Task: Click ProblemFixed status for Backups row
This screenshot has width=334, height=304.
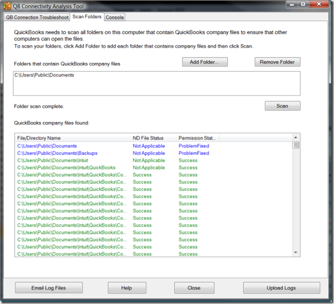Action: 194,153
